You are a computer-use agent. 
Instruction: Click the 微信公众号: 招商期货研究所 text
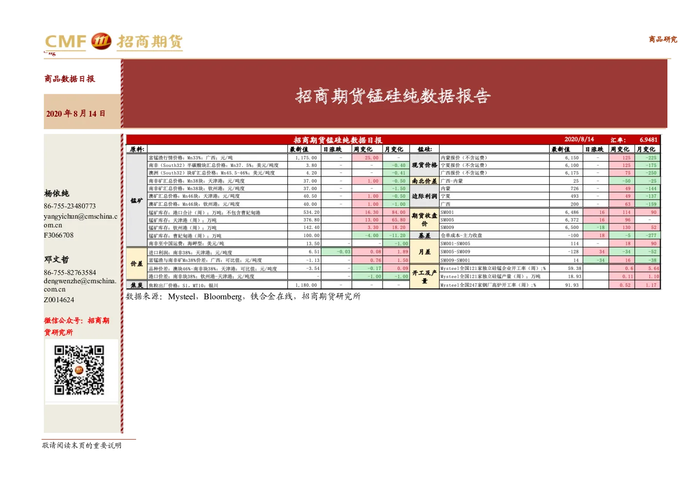click(77, 326)
